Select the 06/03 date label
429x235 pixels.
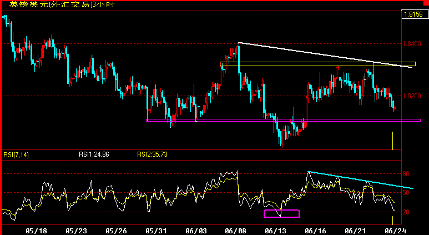pos(195,231)
